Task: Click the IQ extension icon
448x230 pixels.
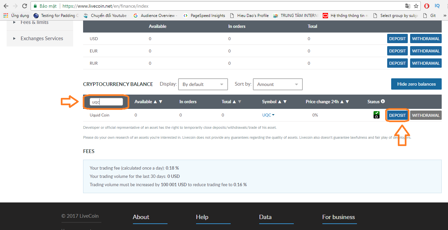Action: [437, 6]
